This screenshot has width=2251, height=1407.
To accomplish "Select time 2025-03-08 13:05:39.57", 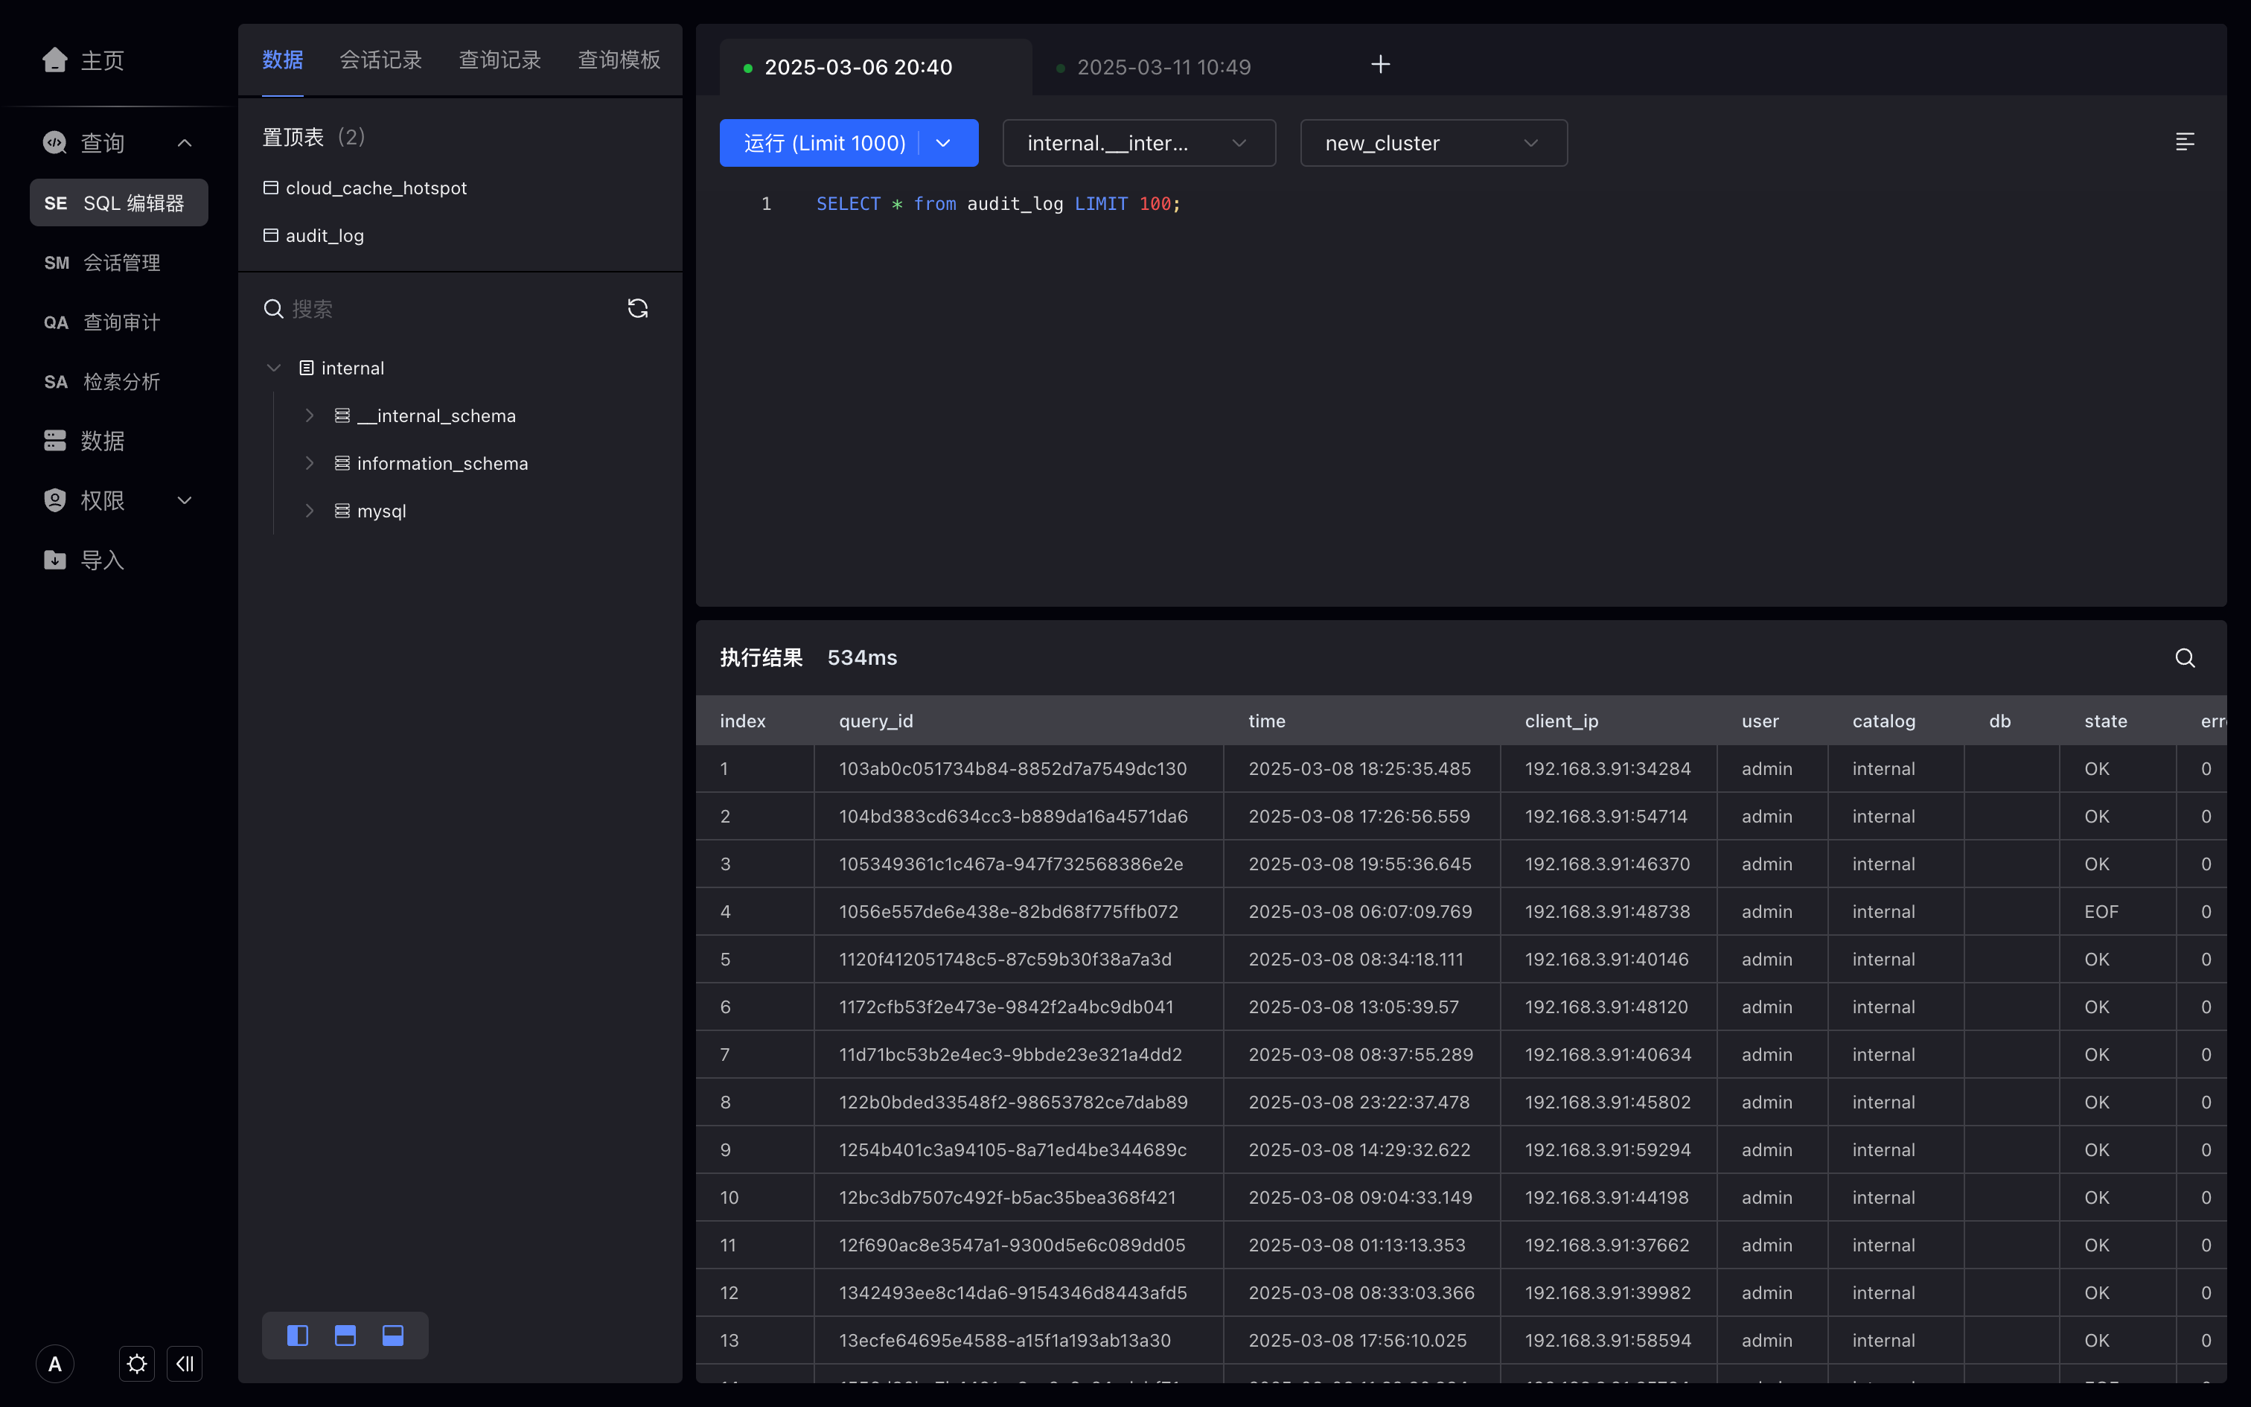I will [x=1353, y=1006].
